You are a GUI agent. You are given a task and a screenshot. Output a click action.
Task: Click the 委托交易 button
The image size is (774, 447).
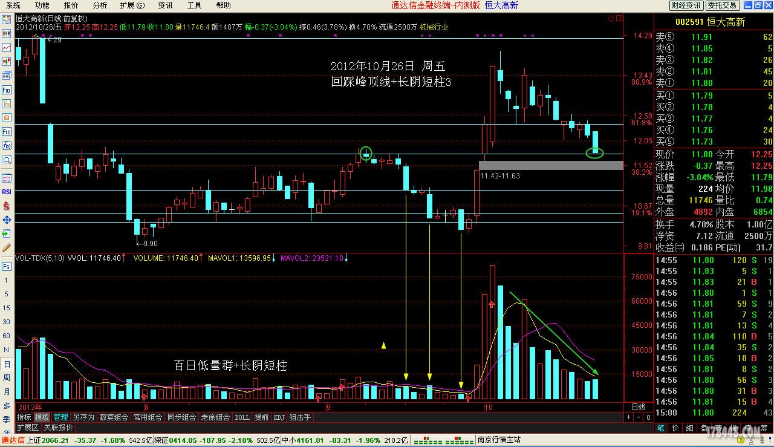click(723, 5)
